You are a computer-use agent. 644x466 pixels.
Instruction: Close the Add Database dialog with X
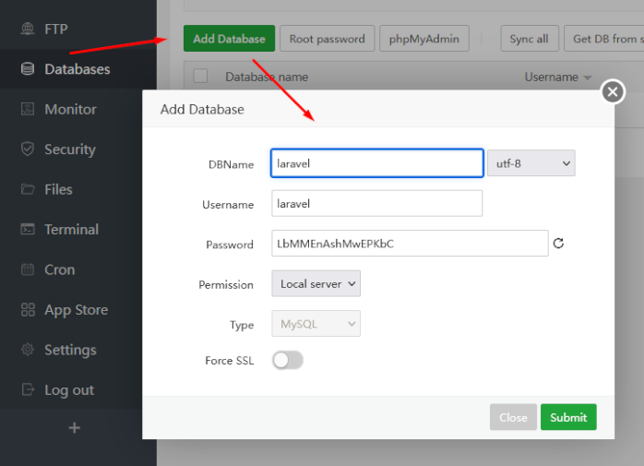[x=613, y=91]
